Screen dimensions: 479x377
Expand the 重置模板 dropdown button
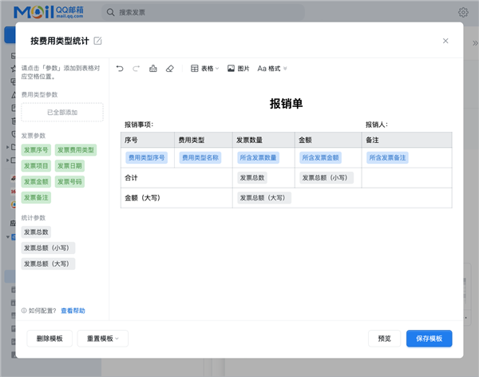click(102, 339)
